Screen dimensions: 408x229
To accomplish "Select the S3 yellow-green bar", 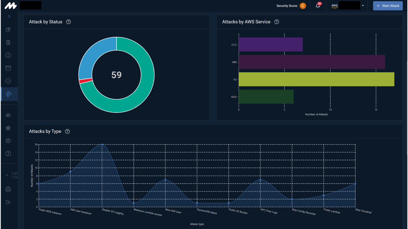I will pyautogui.click(x=317, y=79).
